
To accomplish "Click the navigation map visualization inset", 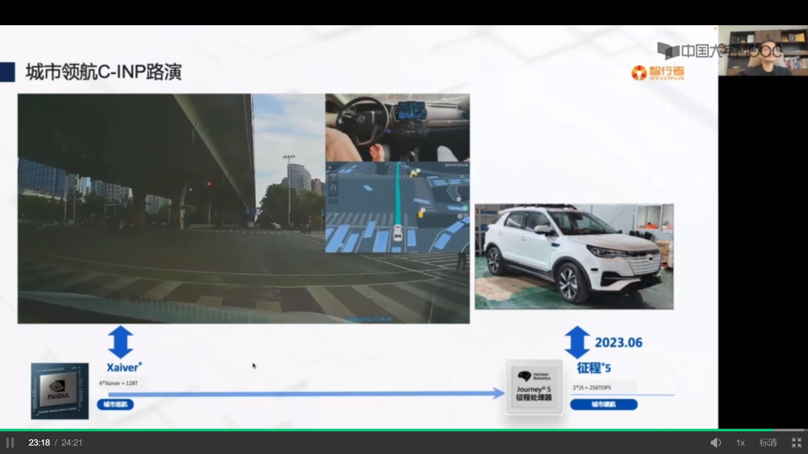I will (x=397, y=207).
